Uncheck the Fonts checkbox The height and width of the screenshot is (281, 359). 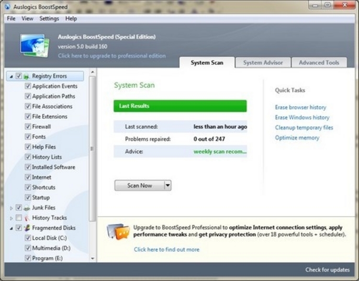(28, 137)
